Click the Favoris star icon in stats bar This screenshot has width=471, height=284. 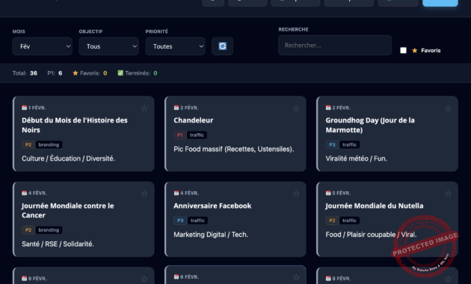[76, 73]
